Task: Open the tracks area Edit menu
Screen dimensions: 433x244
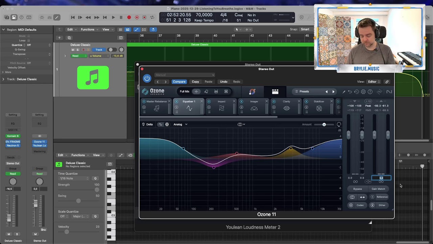Action: point(72,29)
